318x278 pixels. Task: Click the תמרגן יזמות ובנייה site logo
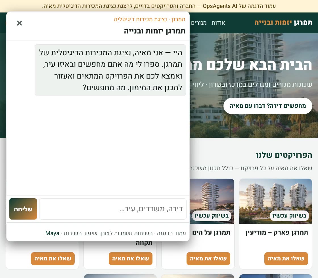(x=283, y=22)
